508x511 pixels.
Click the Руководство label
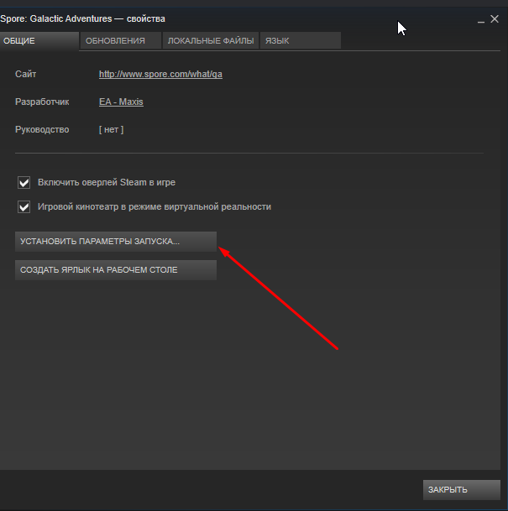[42, 130]
